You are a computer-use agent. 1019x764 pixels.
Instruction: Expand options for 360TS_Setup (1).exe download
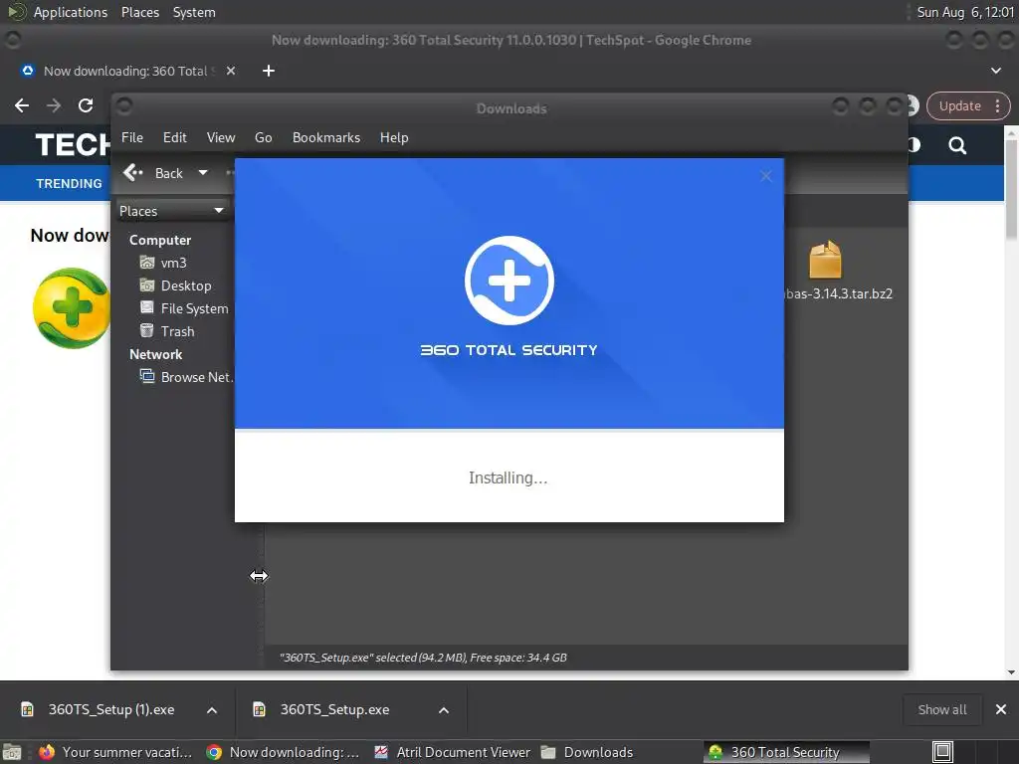pos(212,710)
